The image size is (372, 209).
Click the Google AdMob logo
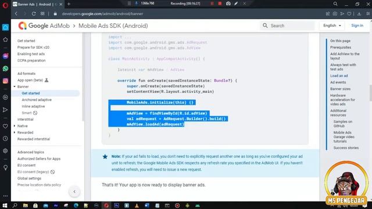pyautogui.click(x=44, y=26)
